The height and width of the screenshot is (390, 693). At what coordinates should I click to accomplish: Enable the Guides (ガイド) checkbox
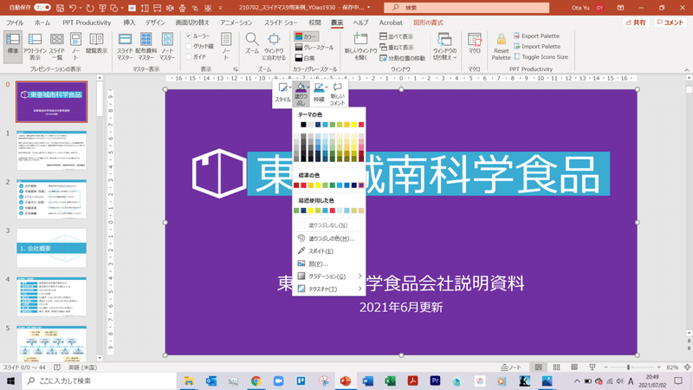[189, 57]
